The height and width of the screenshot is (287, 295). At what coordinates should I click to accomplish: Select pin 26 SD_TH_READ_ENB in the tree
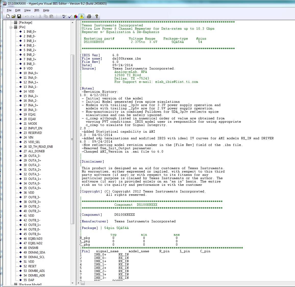click(x=38, y=147)
